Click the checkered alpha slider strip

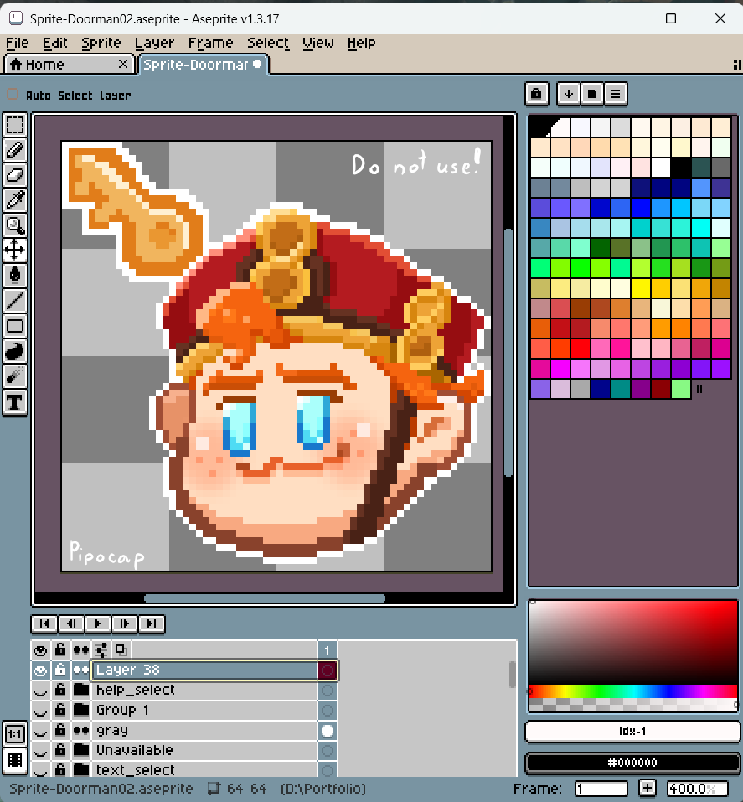(633, 706)
